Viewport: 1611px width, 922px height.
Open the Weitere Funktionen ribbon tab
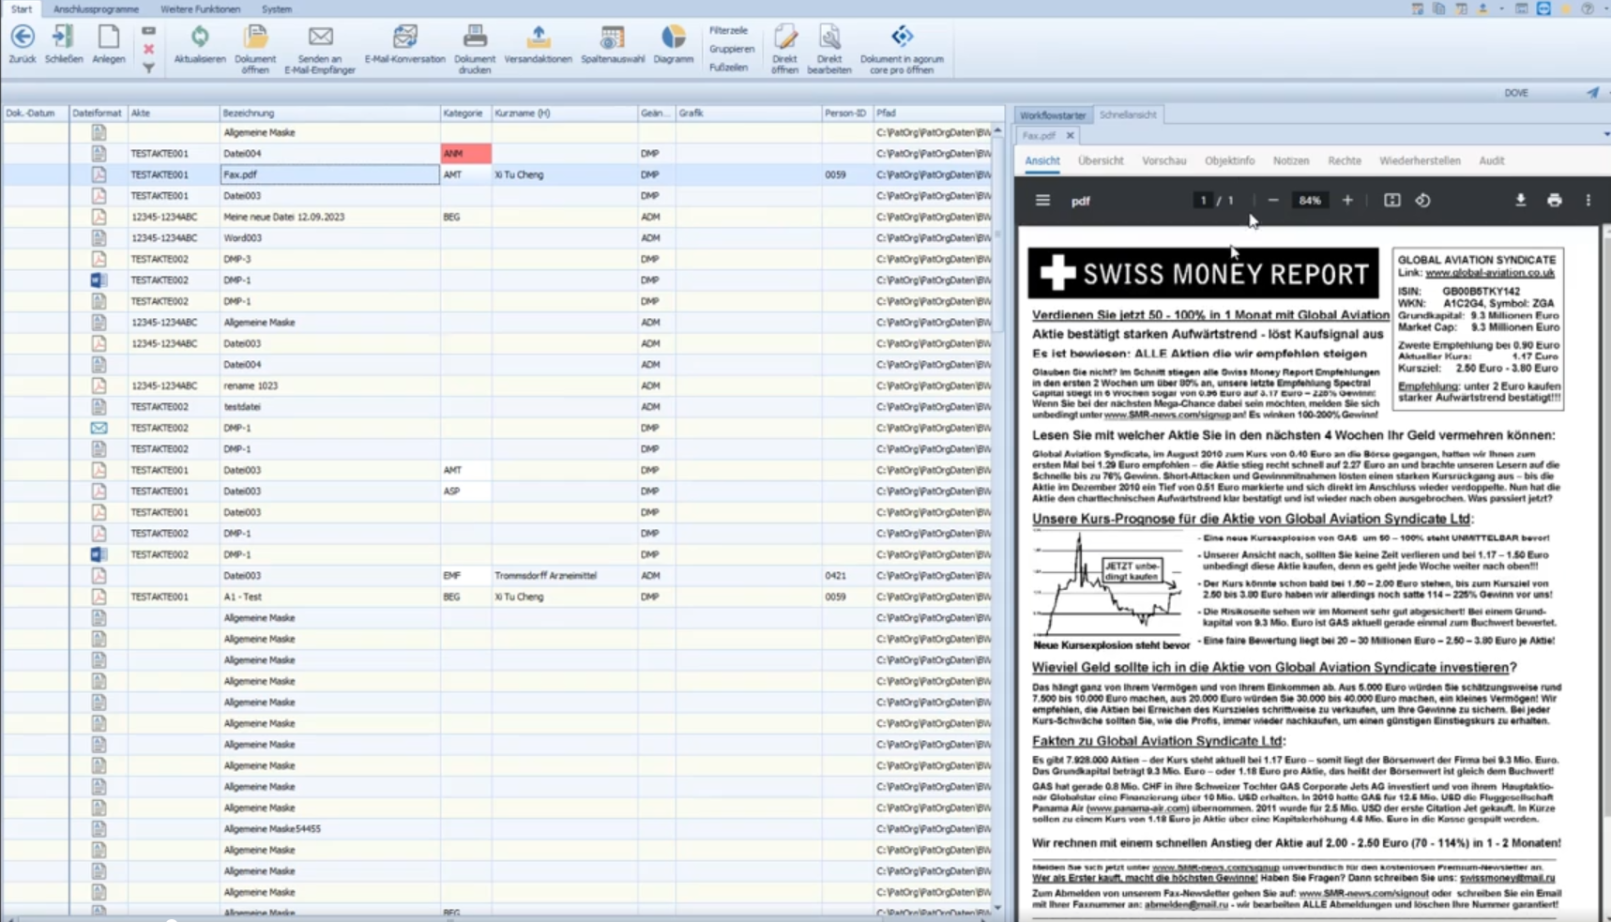click(200, 8)
